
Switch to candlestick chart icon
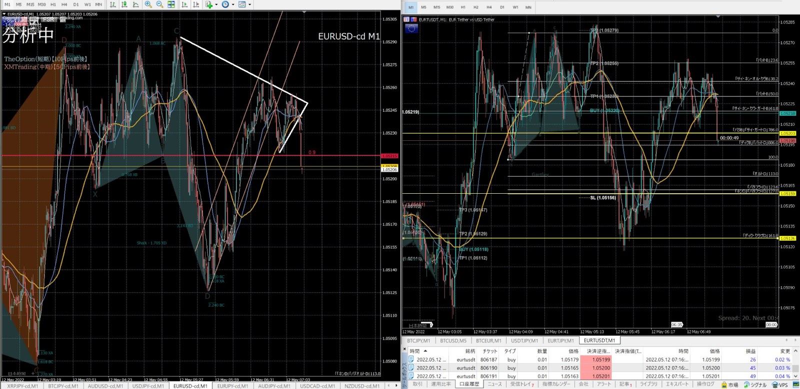(x=124, y=4)
